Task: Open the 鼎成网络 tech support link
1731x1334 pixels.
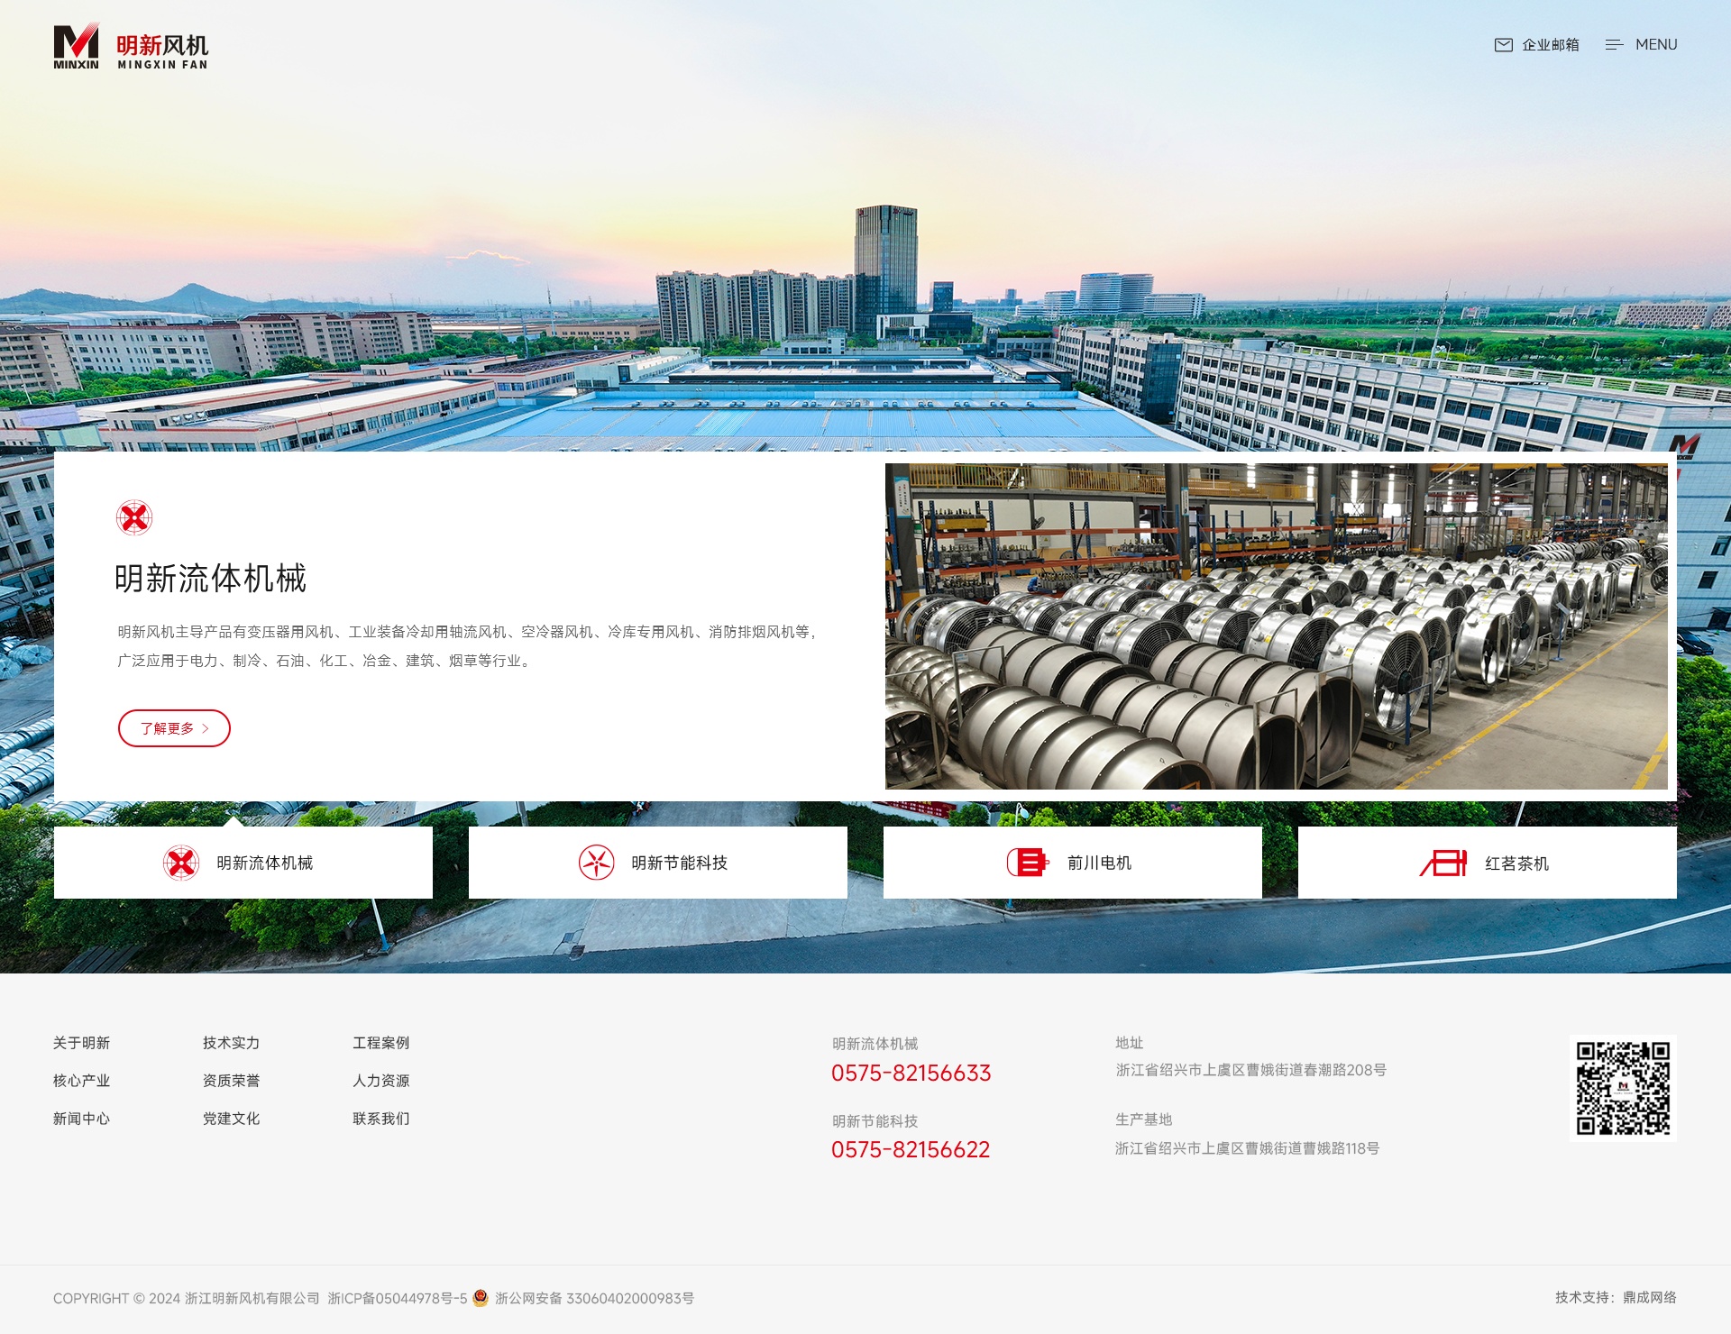Action: coord(1650,1298)
